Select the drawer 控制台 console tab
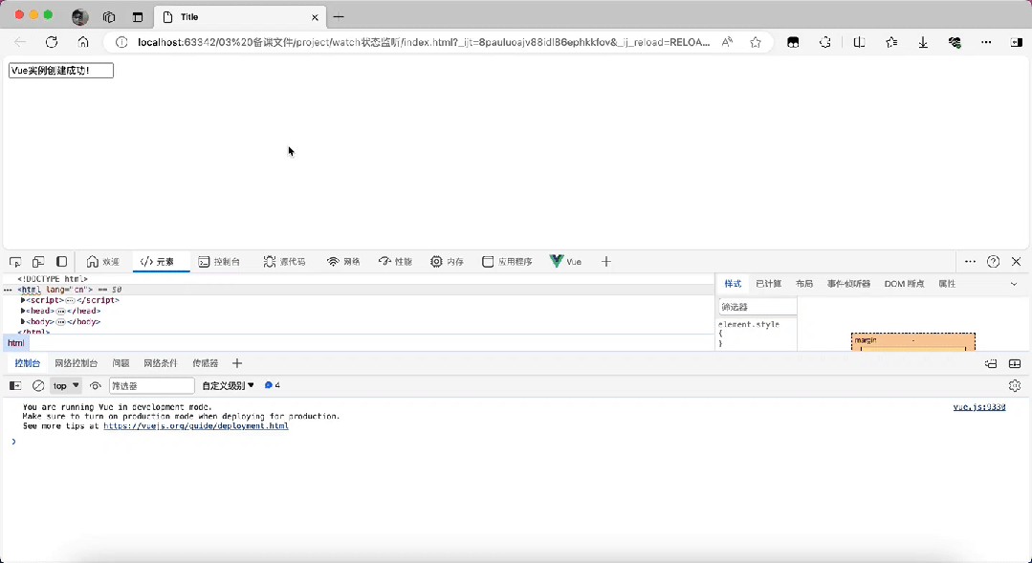 click(28, 363)
